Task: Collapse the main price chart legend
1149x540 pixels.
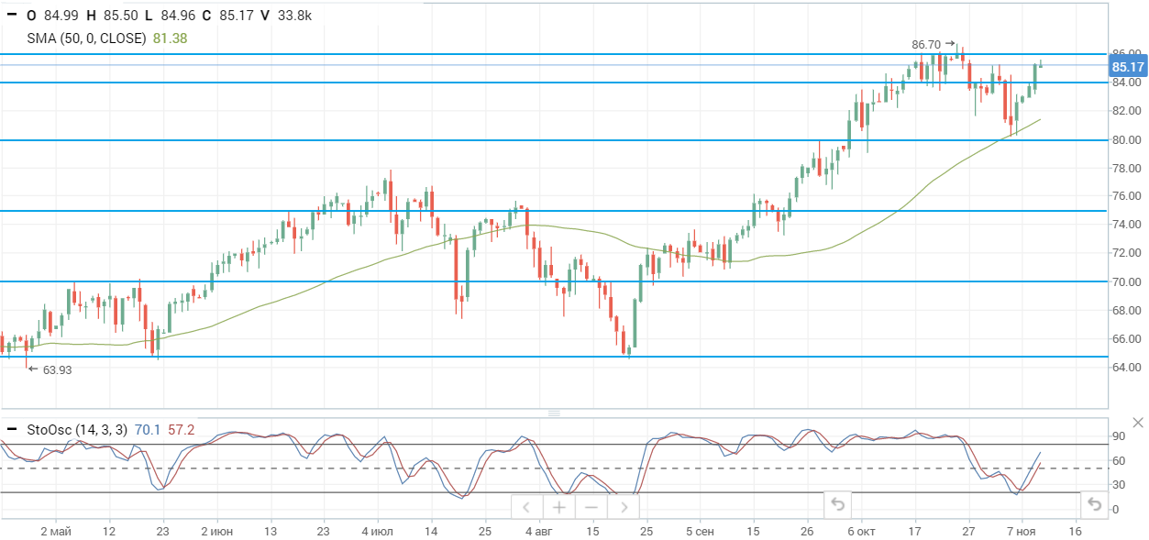Action: point(11,15)
